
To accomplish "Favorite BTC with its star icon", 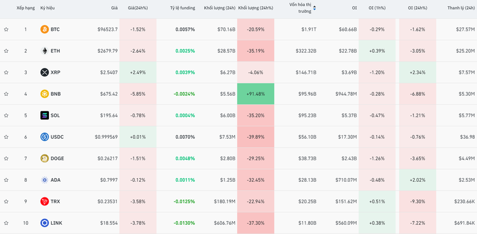I will click(x=6, y=30).
